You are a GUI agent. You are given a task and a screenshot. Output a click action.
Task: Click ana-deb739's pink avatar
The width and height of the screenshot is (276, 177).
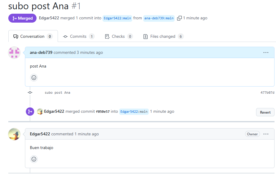tap(14, 53)
